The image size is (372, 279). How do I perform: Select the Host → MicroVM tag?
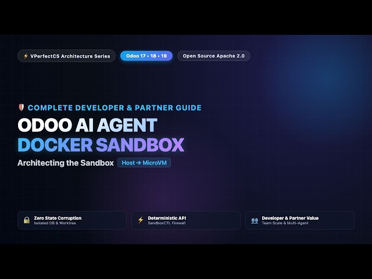click(x=144, y=163)
